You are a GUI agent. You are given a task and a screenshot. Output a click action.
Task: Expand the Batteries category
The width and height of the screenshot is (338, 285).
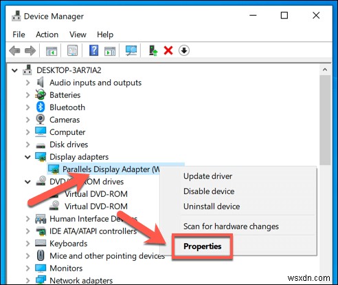click(x=27, y=95)
